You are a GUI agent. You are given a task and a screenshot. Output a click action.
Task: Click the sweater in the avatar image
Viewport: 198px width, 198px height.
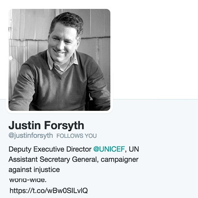tap(59, 84)
